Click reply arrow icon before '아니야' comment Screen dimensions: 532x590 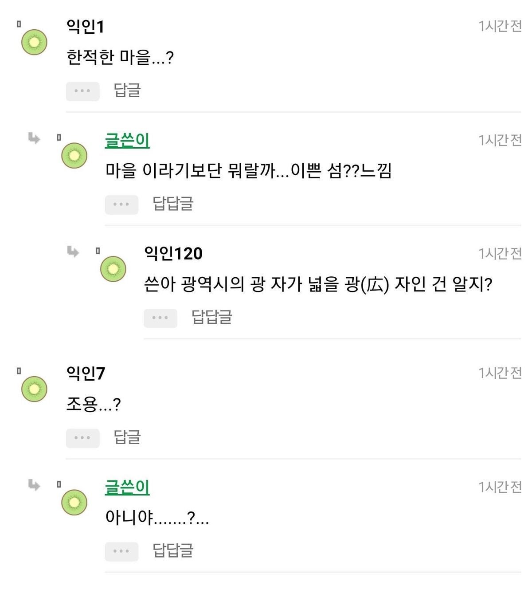point(34,485)
